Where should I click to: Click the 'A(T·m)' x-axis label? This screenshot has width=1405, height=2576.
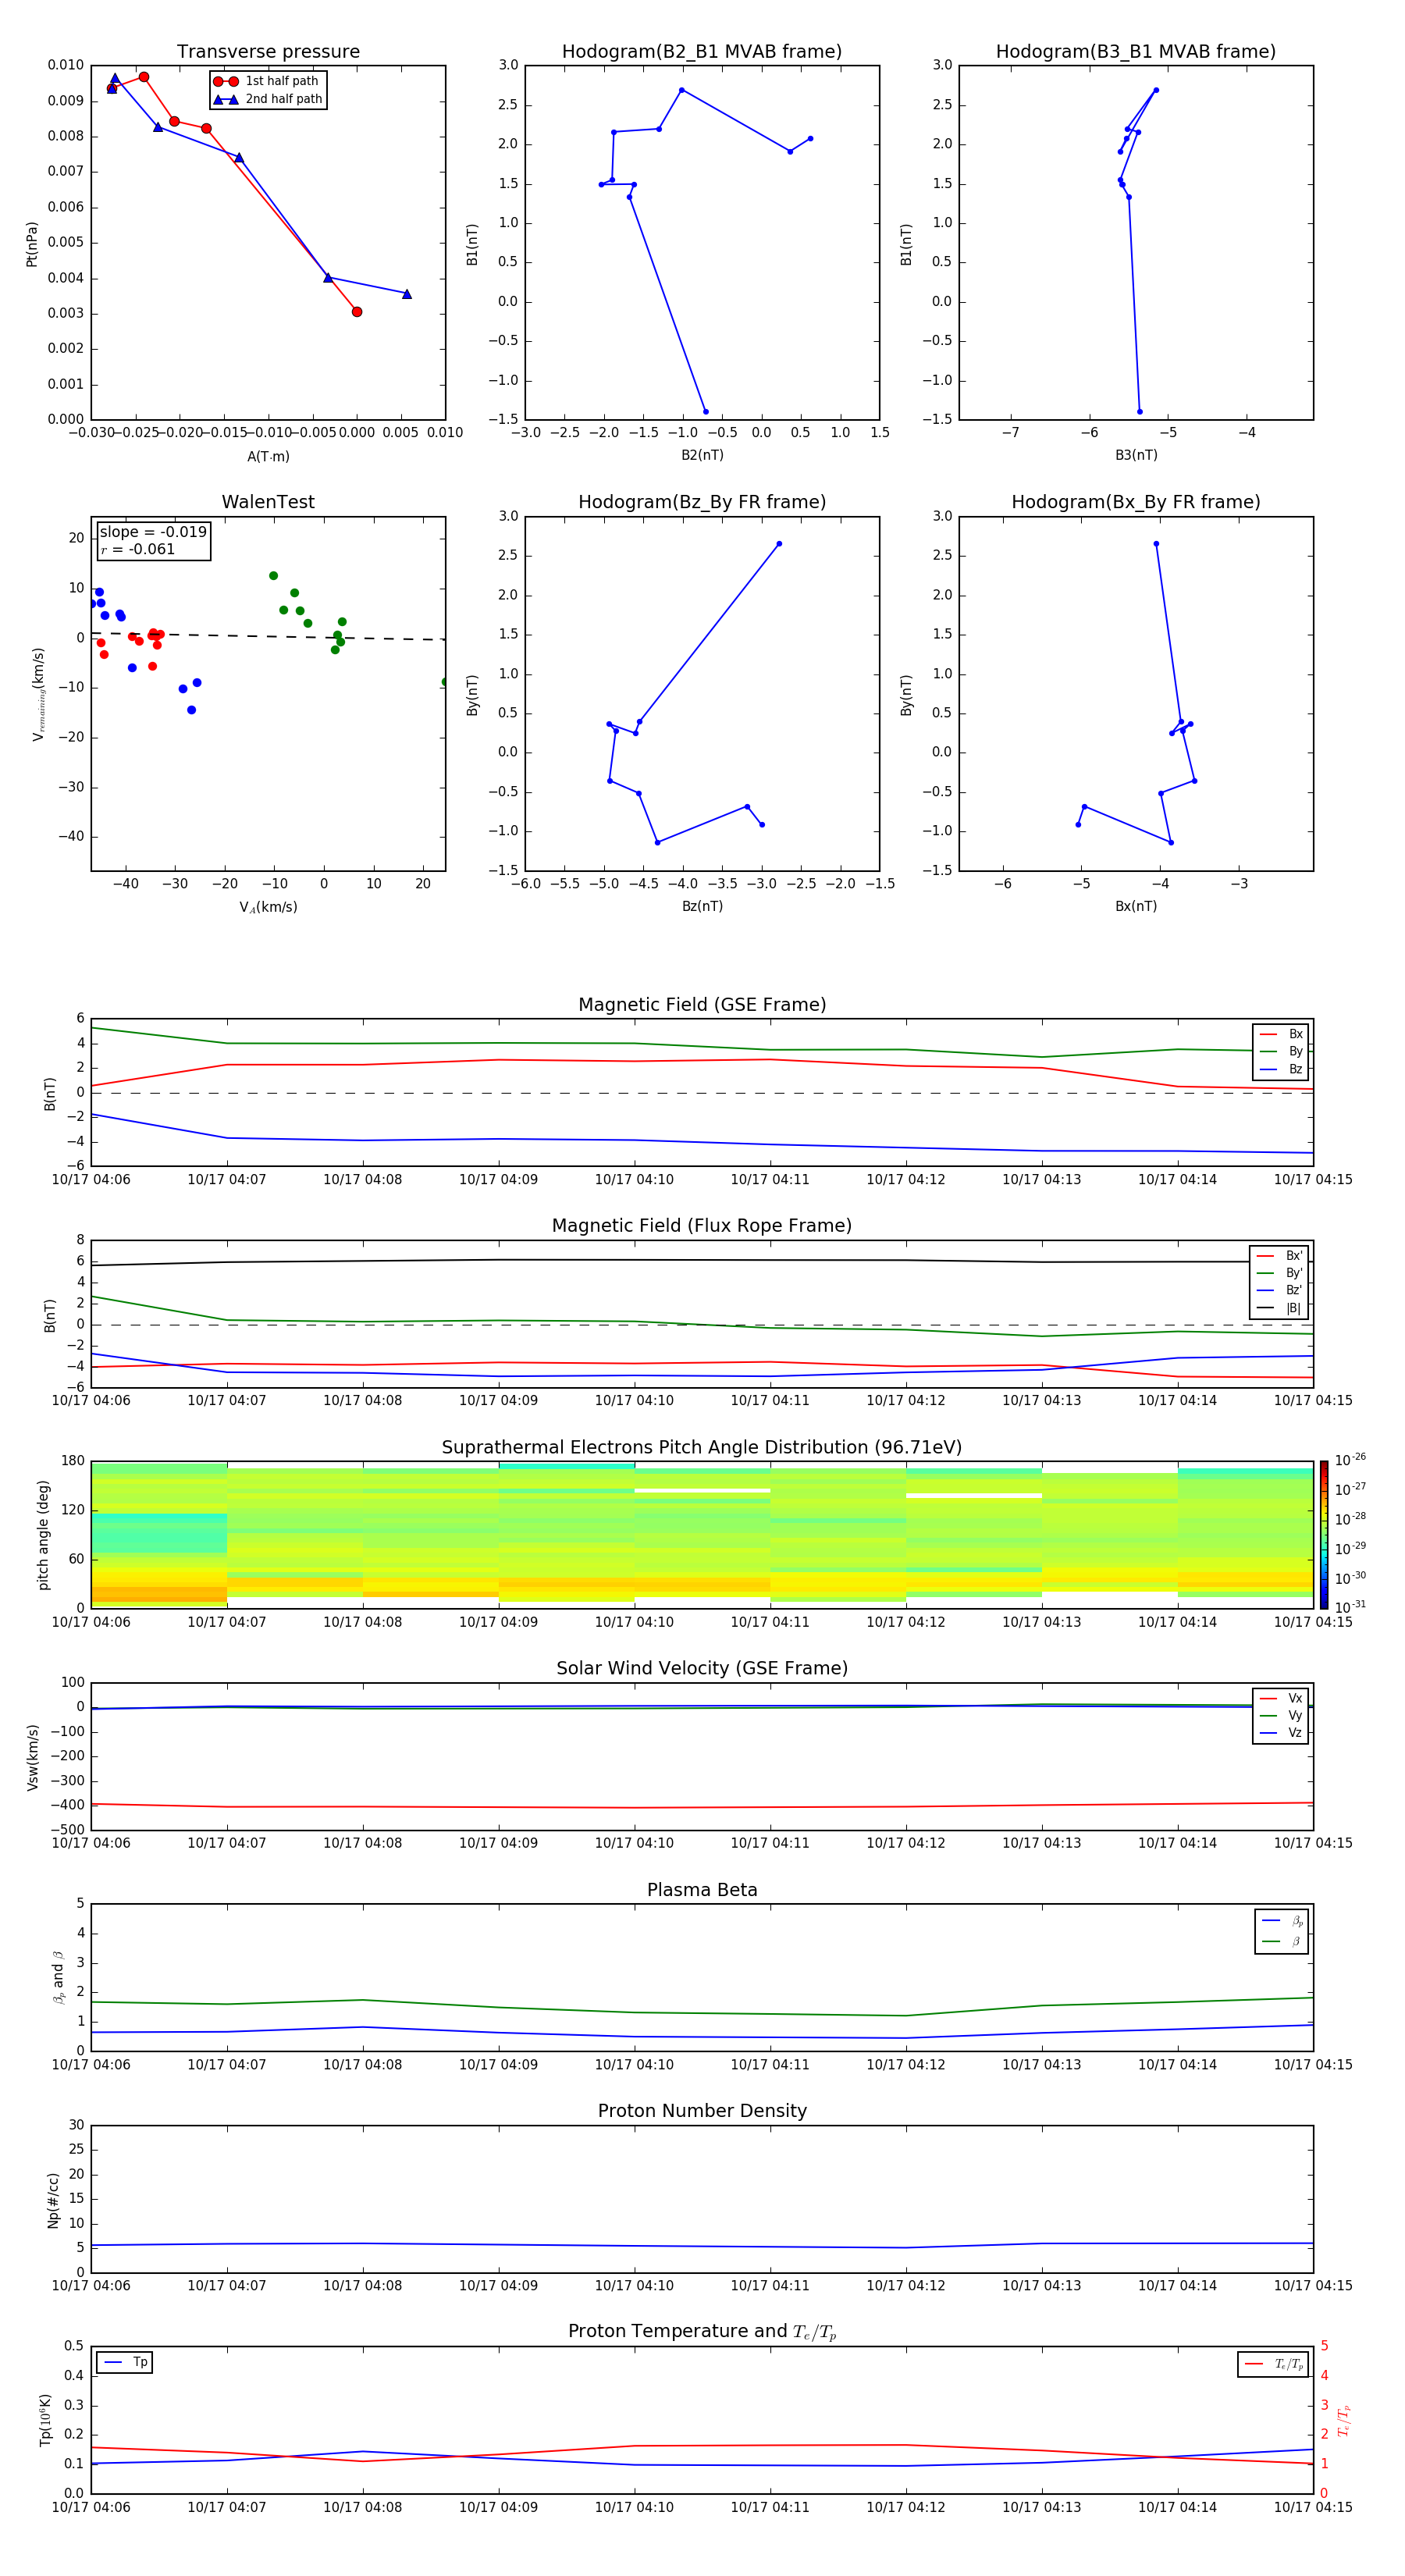coord(268,457)
